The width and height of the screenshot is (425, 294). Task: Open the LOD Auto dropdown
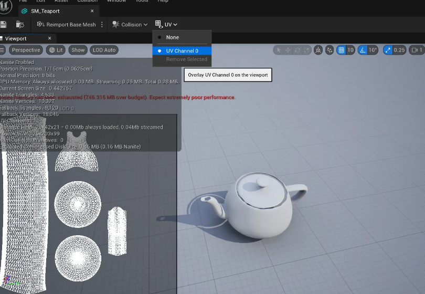click(104, 50)
